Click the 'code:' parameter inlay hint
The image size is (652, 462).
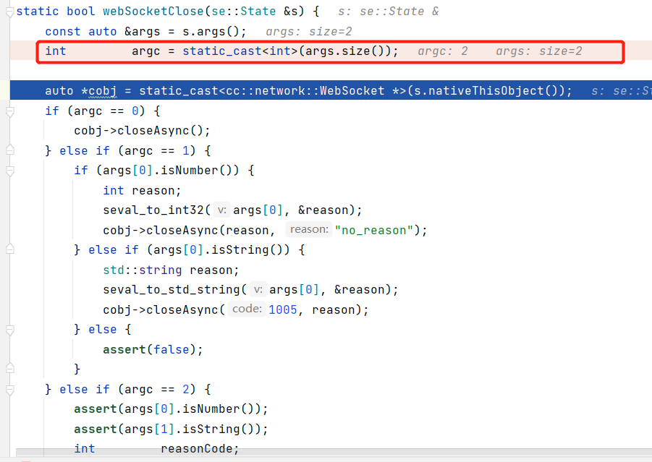click(x=247, y=309)
